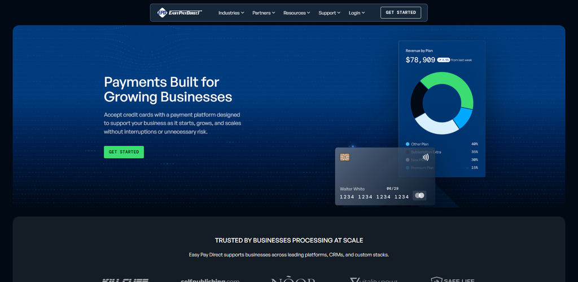Open the Resources dropdown menu

[x=297, y=13]
